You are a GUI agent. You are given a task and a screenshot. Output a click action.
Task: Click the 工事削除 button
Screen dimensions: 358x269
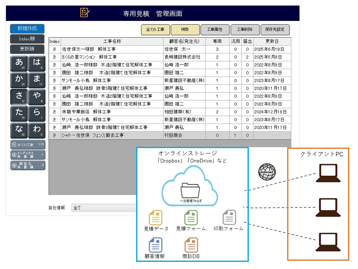[245, 30]
